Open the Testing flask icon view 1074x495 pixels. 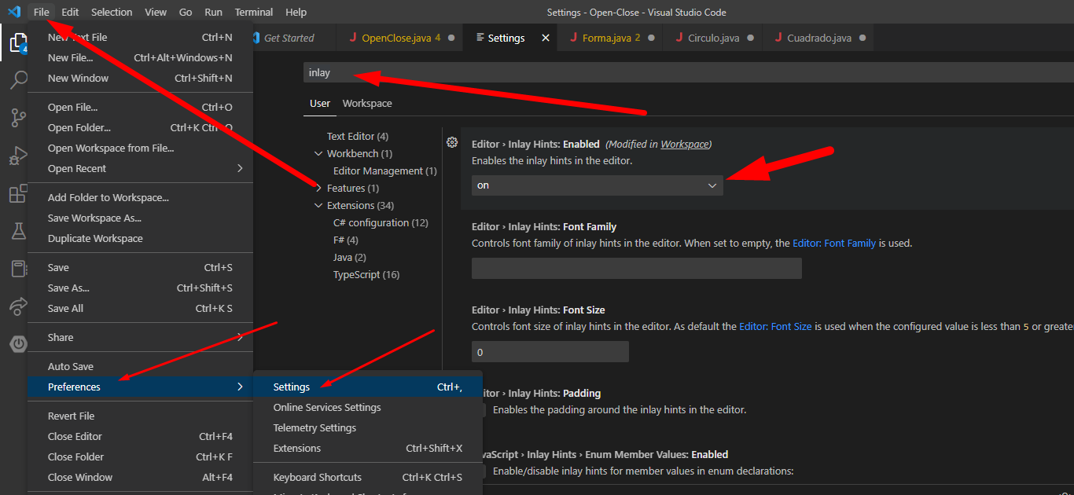17,231
